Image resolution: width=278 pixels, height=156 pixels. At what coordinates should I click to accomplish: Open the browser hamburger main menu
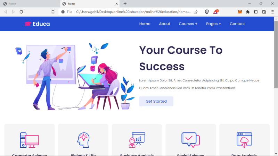click(272, 12)
